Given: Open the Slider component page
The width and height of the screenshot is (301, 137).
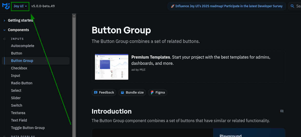Looking at the screenshot, I should tap(16, 98).
